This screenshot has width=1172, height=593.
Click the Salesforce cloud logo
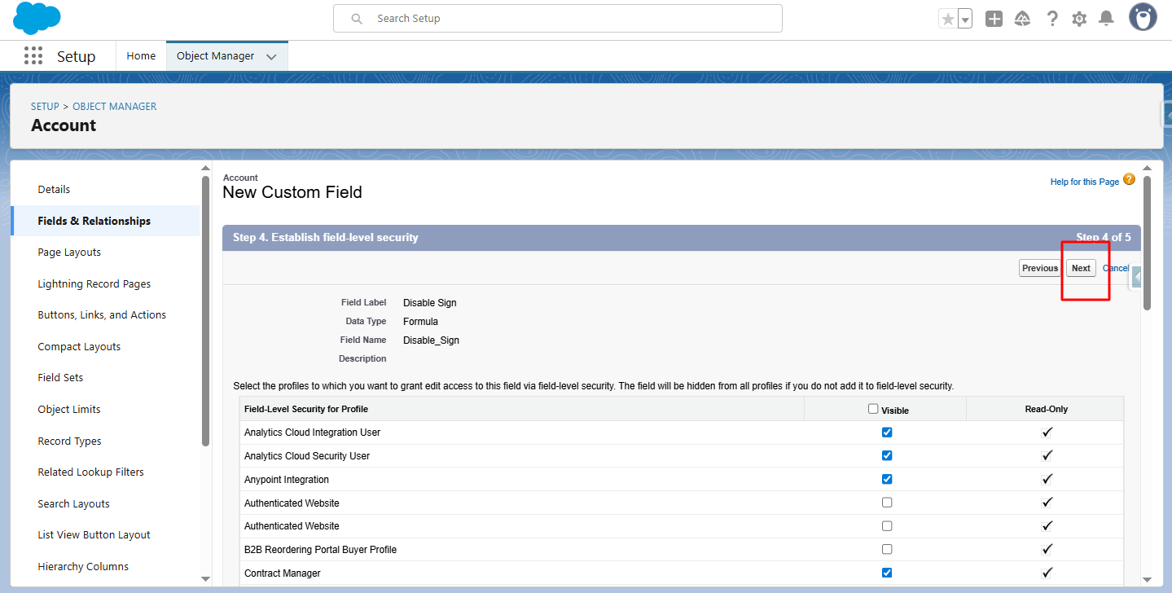click(37, 18)
